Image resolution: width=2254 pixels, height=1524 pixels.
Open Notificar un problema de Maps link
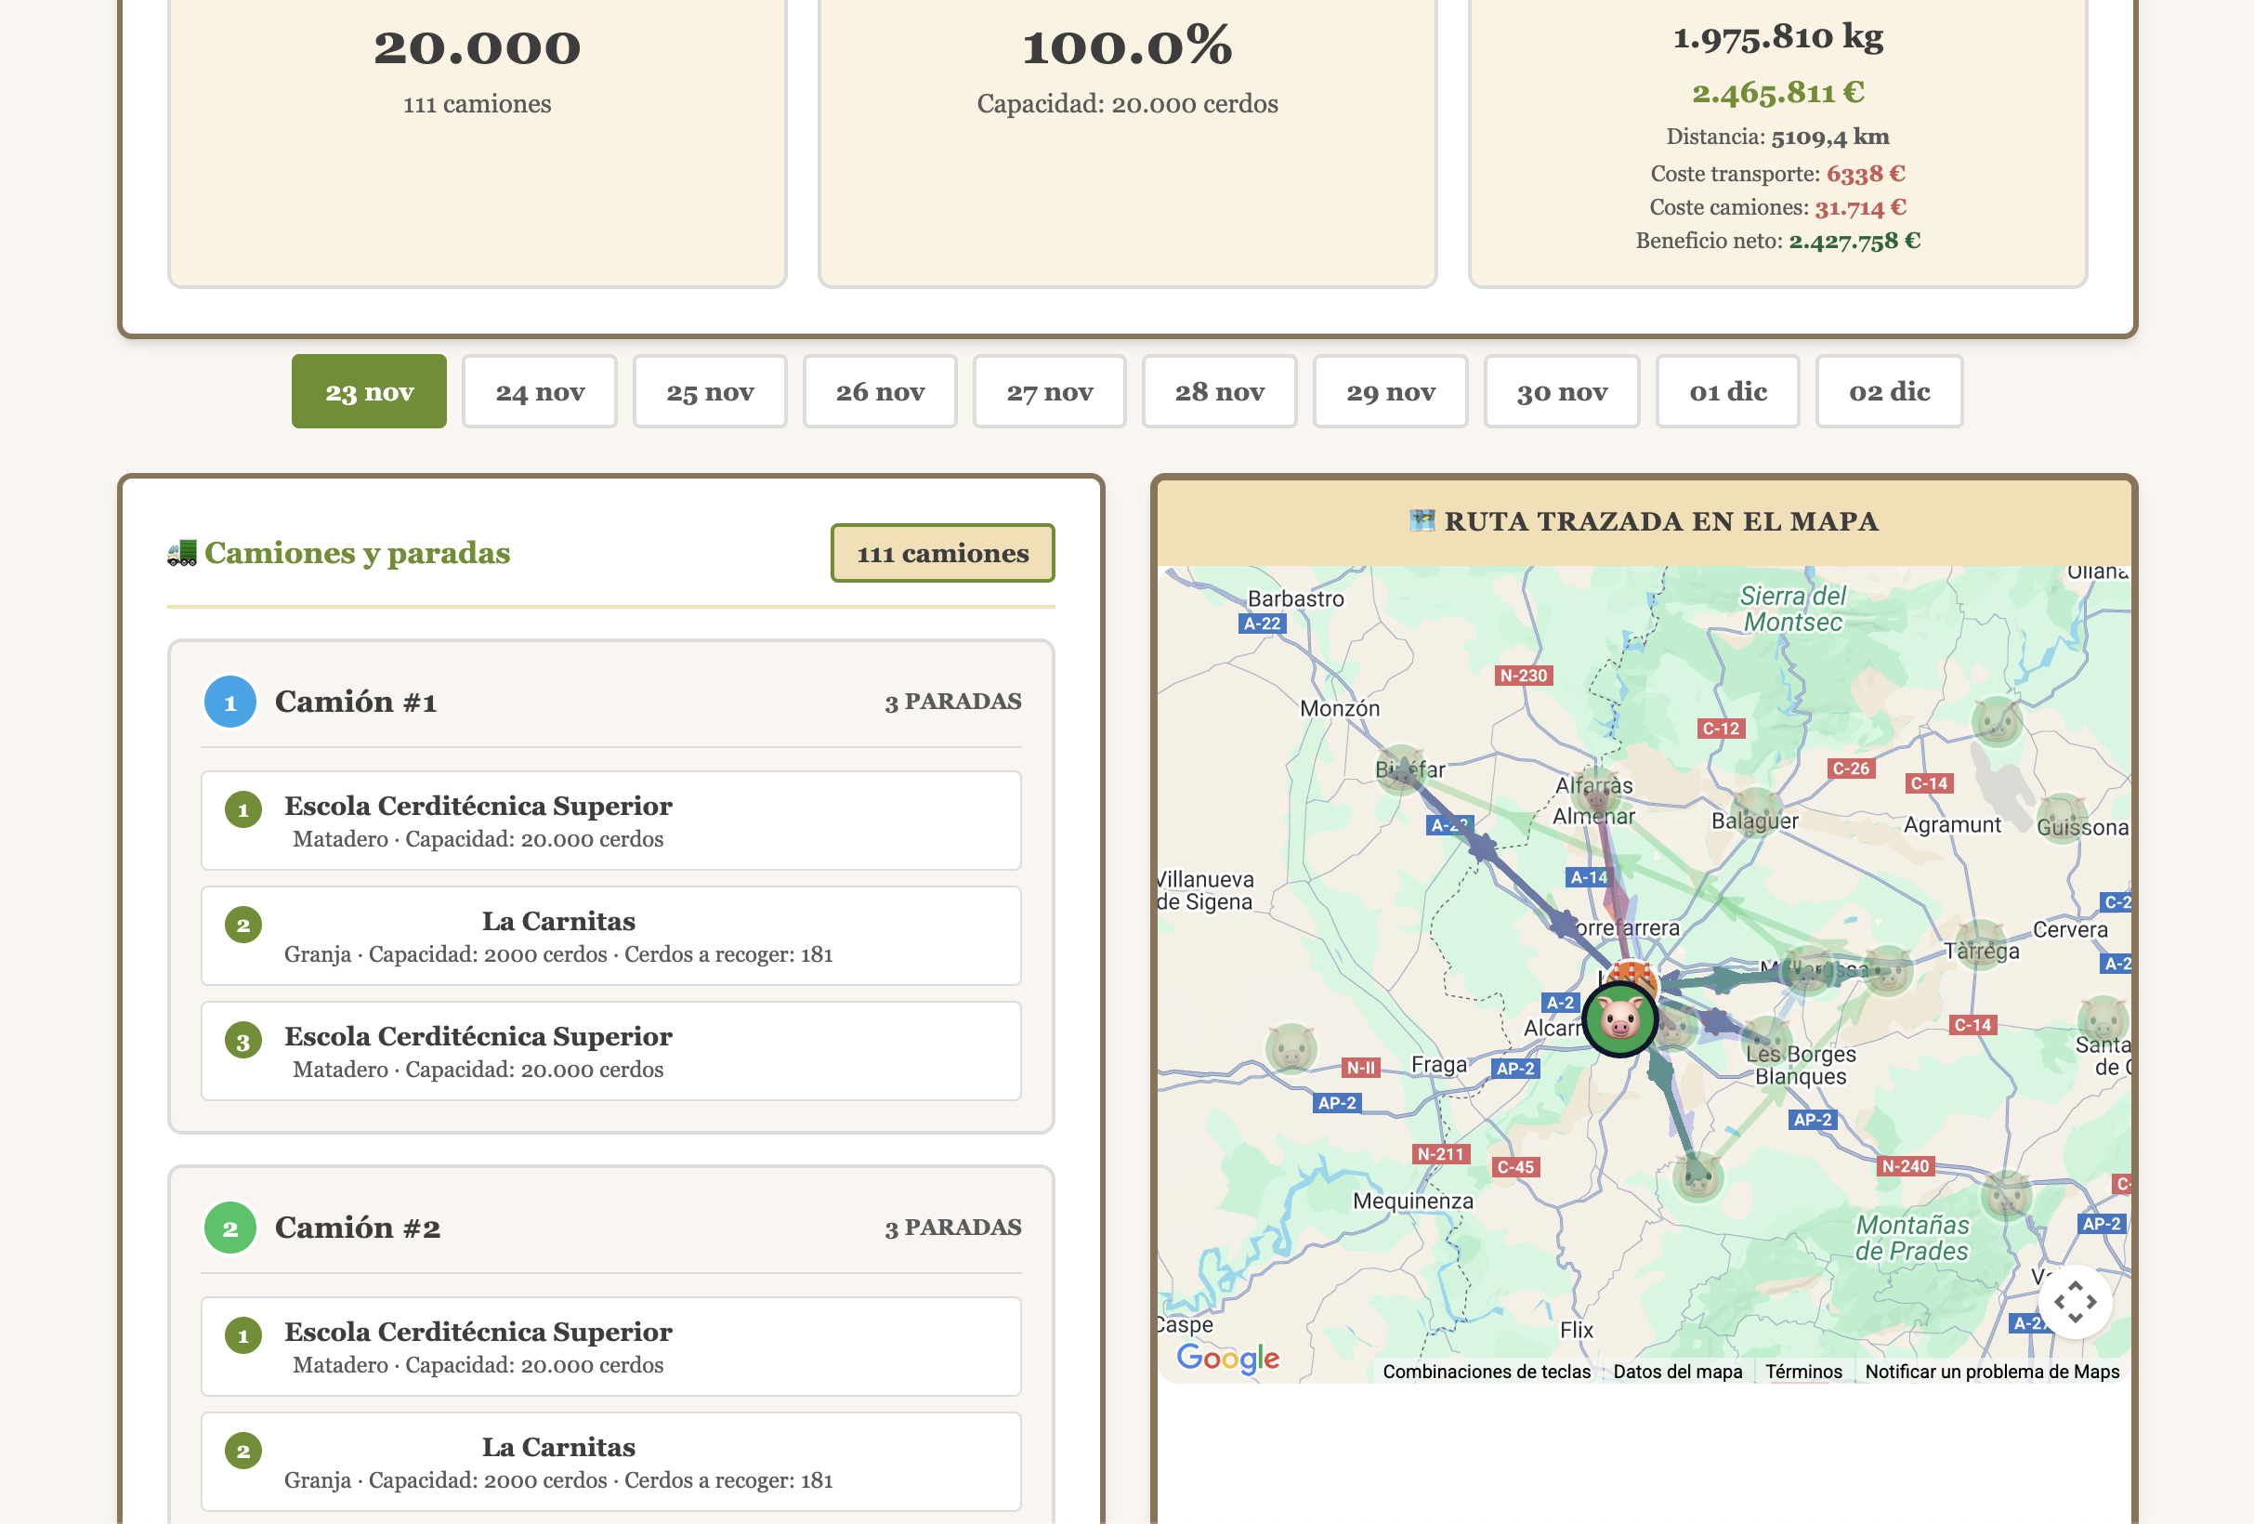click(x=1991, y=1372)
